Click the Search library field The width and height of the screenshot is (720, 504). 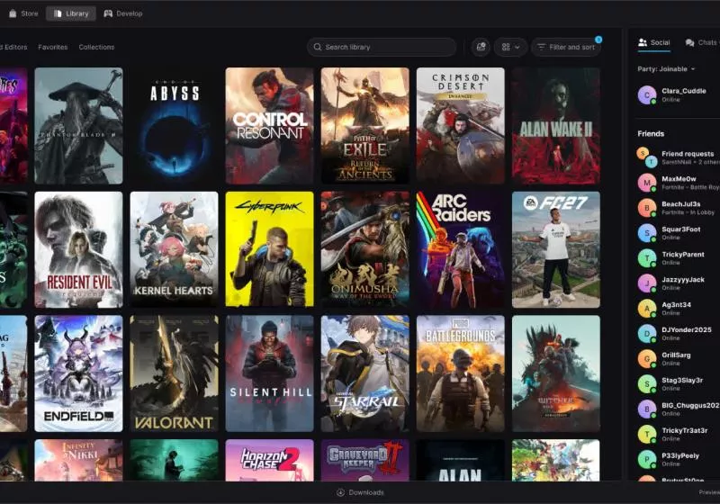point(381,47)
